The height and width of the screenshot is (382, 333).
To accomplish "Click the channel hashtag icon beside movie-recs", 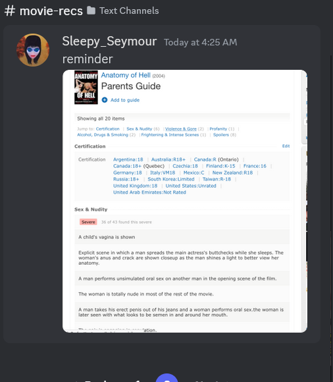I will tap(10, 11).
